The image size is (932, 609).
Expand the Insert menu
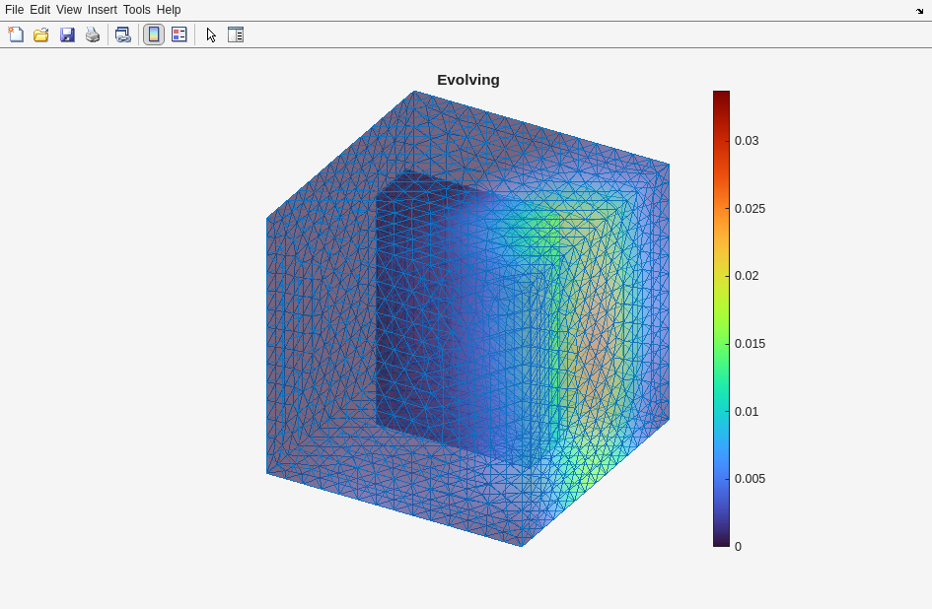click(102, 10)
